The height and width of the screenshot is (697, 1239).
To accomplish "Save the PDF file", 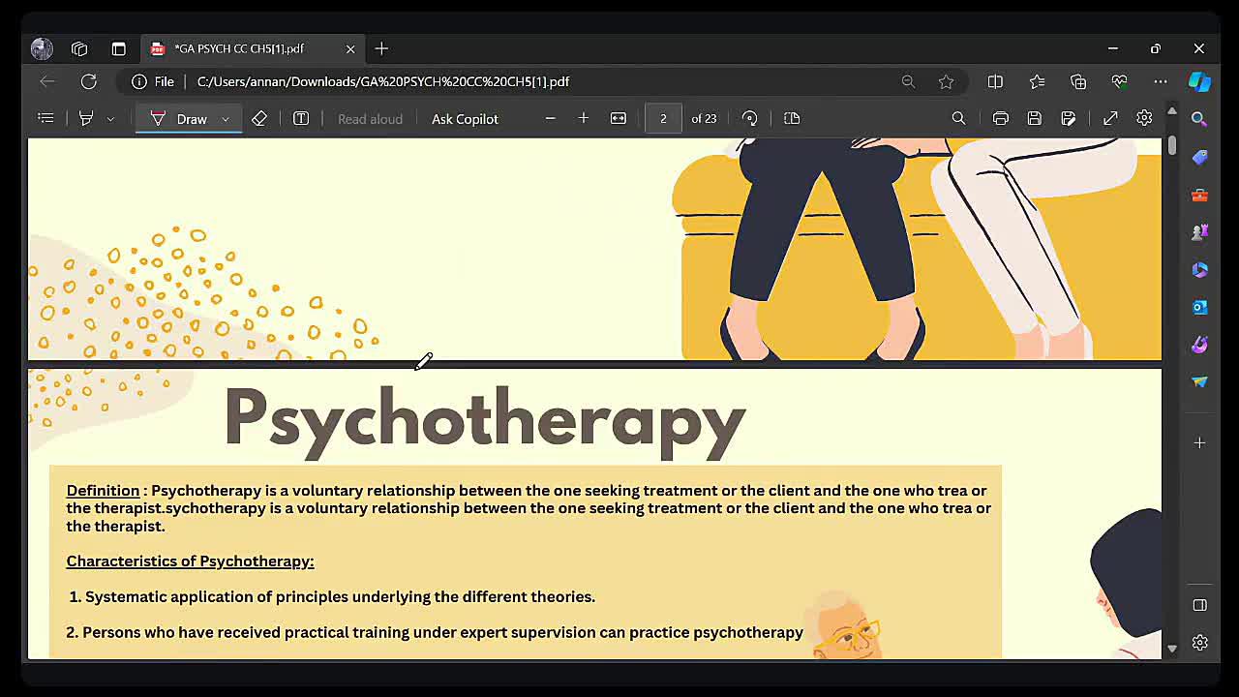I will [x=1035, y=118].
